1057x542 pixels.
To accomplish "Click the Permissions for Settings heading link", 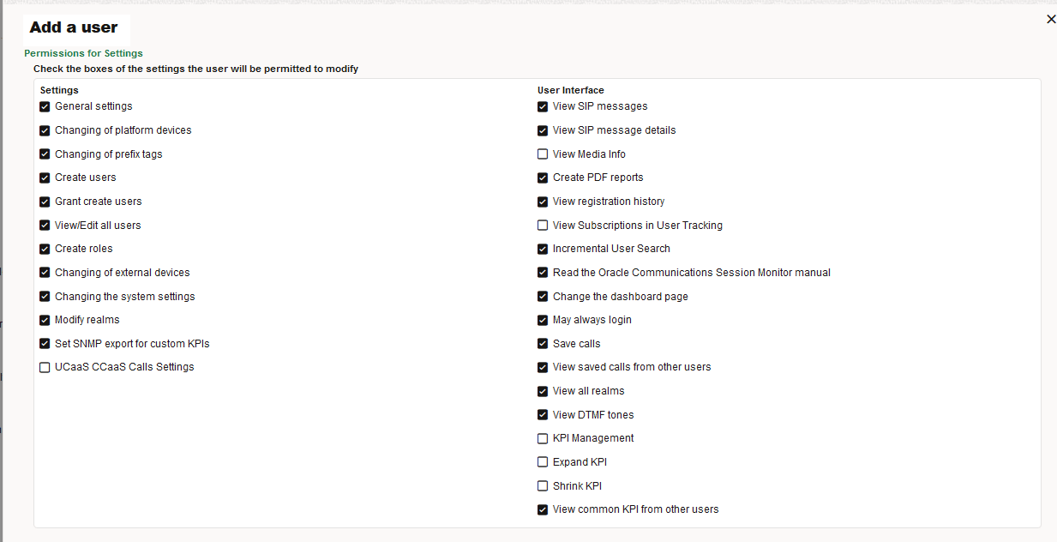I will point(83,53).
